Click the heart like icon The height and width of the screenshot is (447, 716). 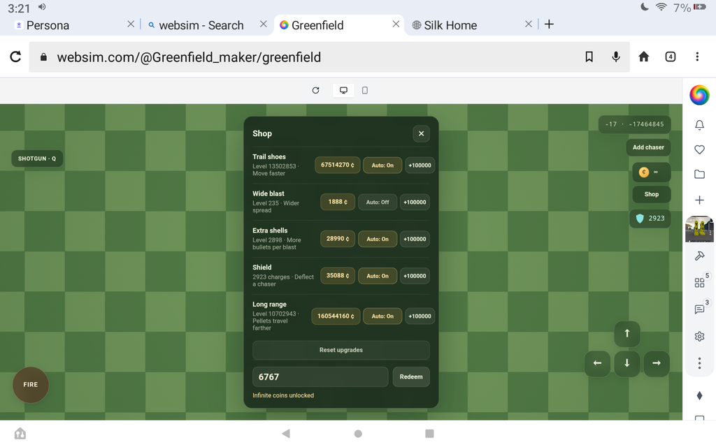(x=699, y=149)
